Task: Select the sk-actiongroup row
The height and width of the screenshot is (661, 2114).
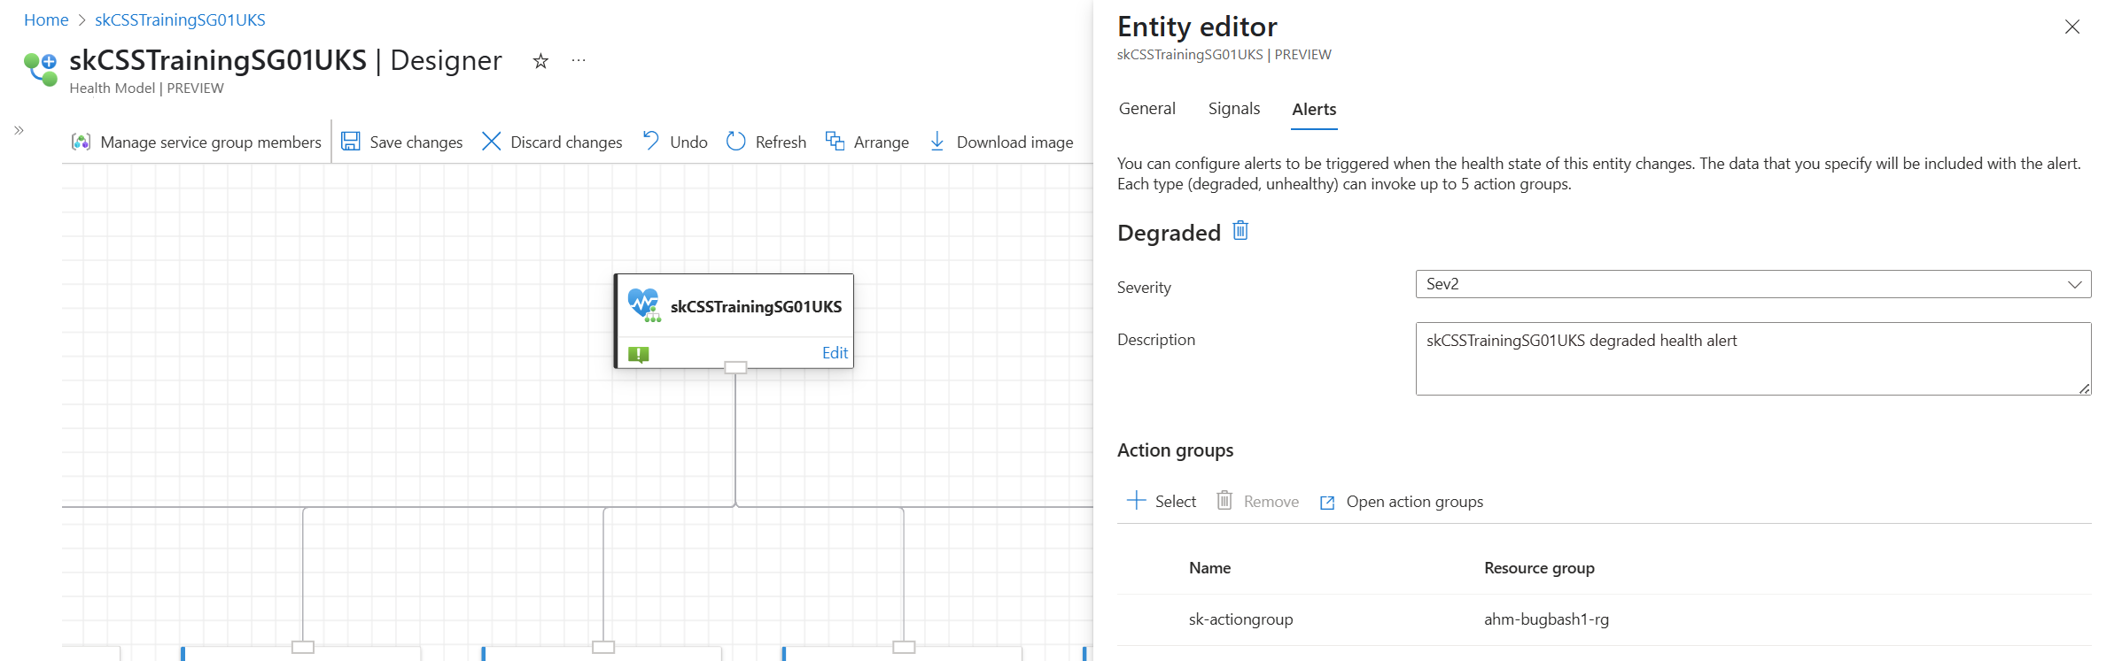Action: (1240, 619)
